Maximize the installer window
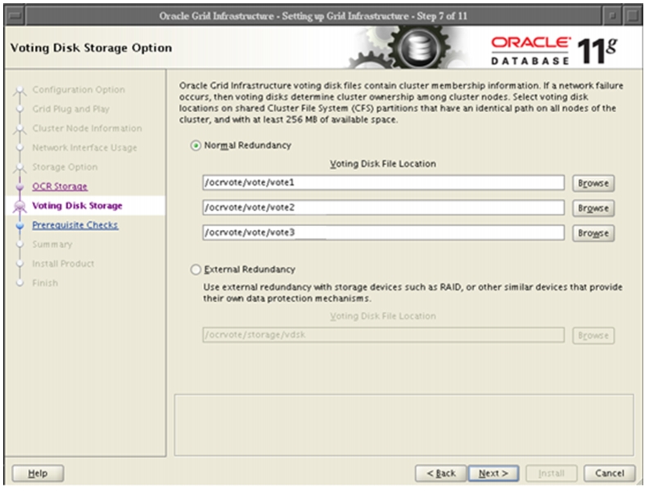This screenshot has height=492, width=645. click(632, 16)
